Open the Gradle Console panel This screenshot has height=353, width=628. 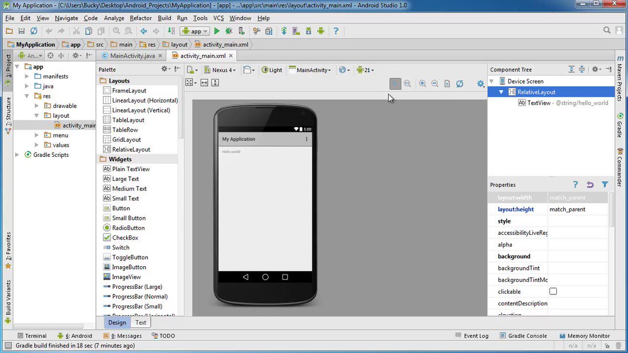[x=523, y=336]
